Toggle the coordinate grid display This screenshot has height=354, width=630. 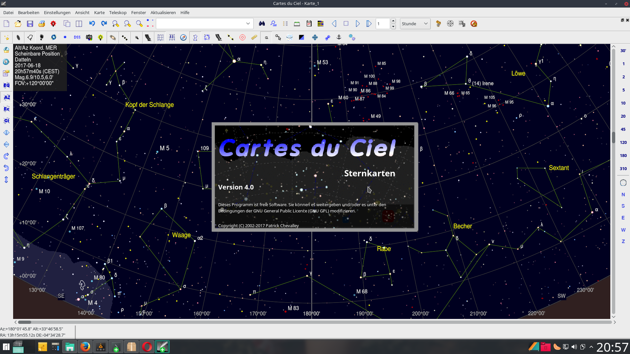pyautogui.click(x=160, y=37)
